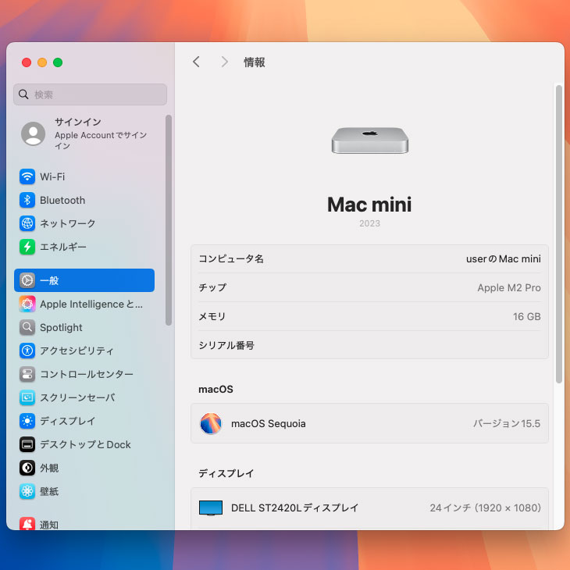The width and height of the screenshot is (570, 570).
Task: Click the 'macOS Sequoia' name text
Action: coord(269,423)
